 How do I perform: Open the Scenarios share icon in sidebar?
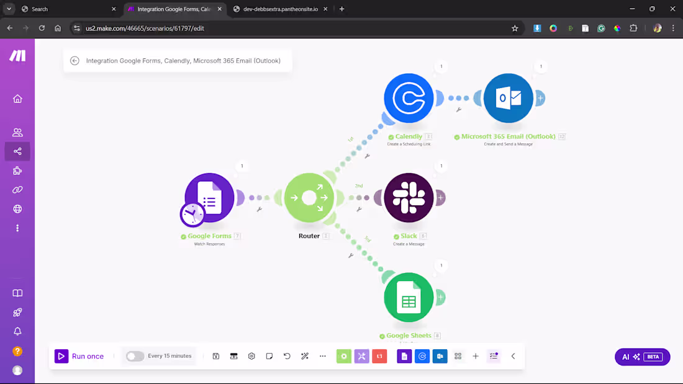(17, 151)
